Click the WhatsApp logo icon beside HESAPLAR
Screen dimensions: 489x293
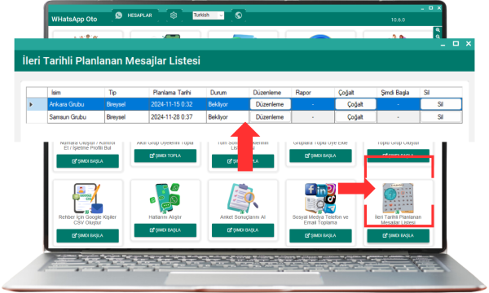[119, 15]
